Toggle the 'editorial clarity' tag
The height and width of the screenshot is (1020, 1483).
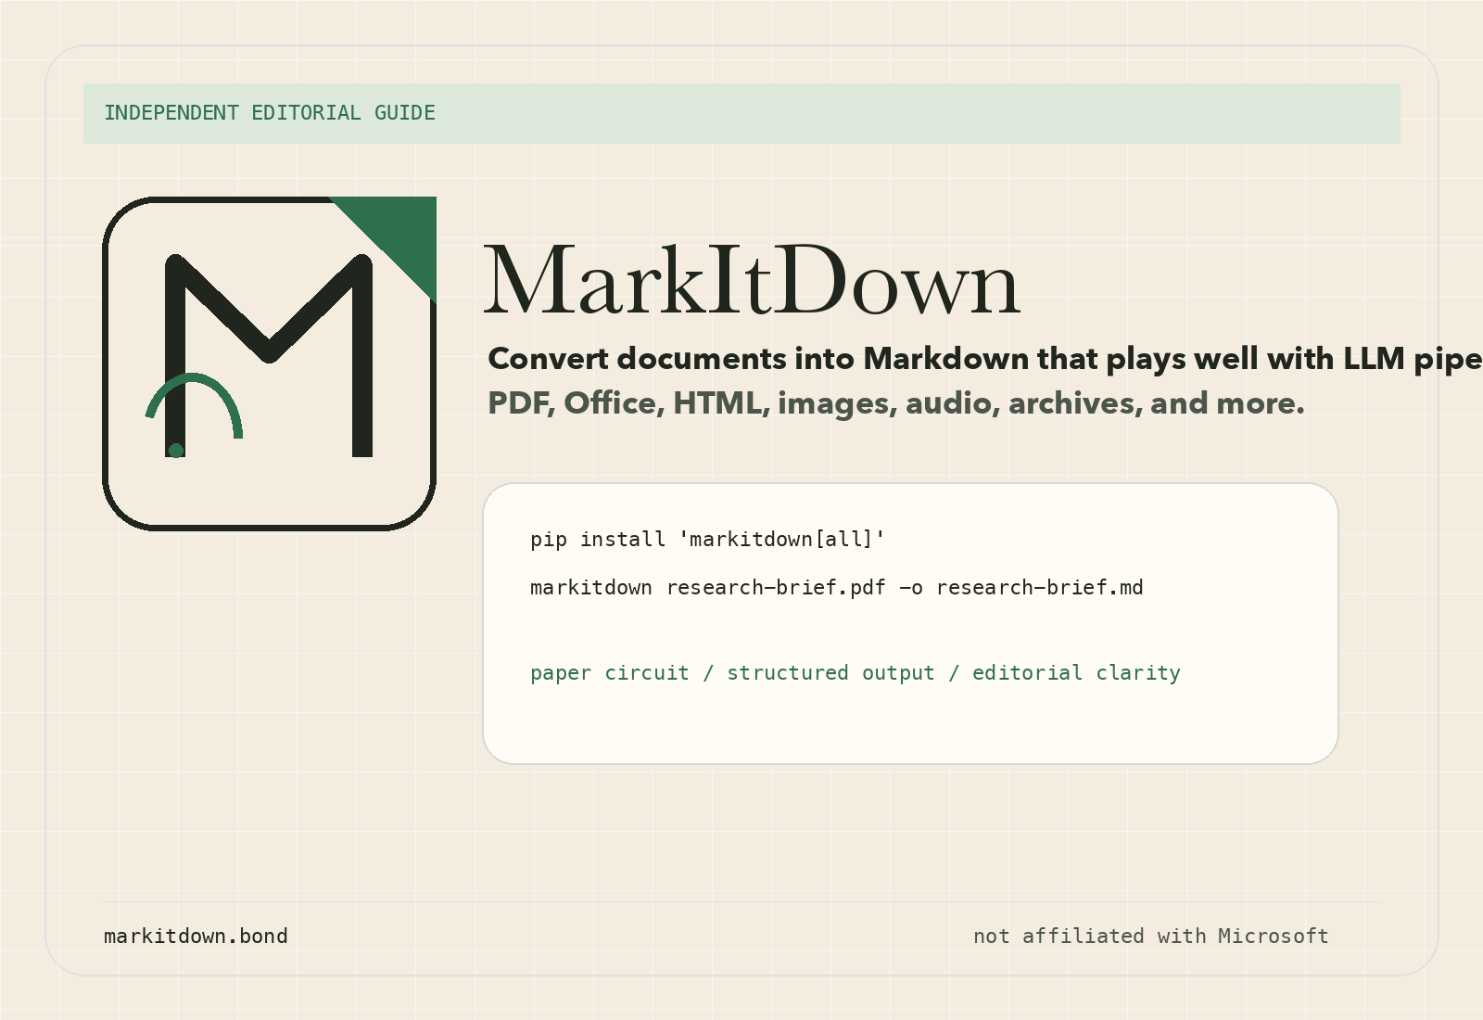click(x=1076, y=672)
